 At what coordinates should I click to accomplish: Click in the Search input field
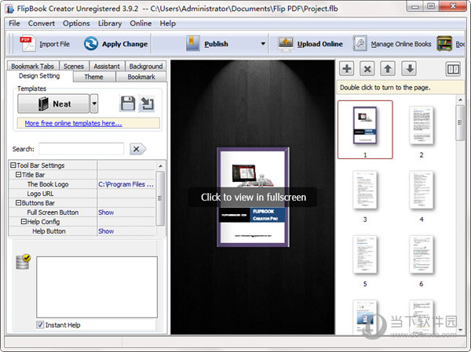coord(82,149)
